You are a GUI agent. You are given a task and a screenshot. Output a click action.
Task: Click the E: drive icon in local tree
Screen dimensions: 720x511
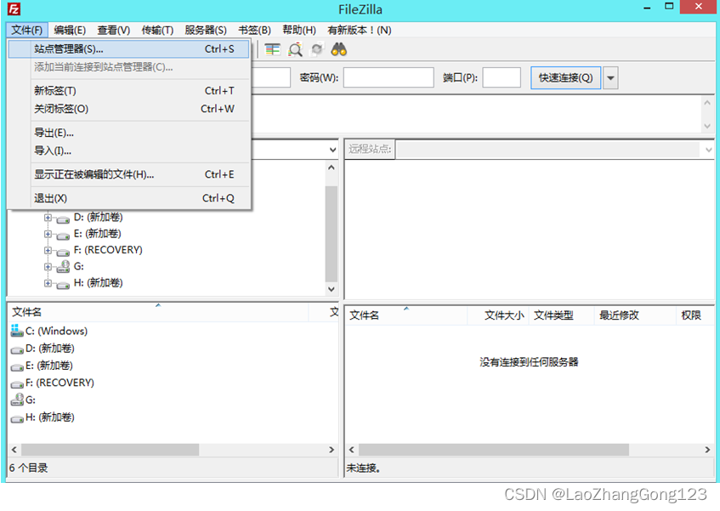pyautogui.click(x=64, y=235)
